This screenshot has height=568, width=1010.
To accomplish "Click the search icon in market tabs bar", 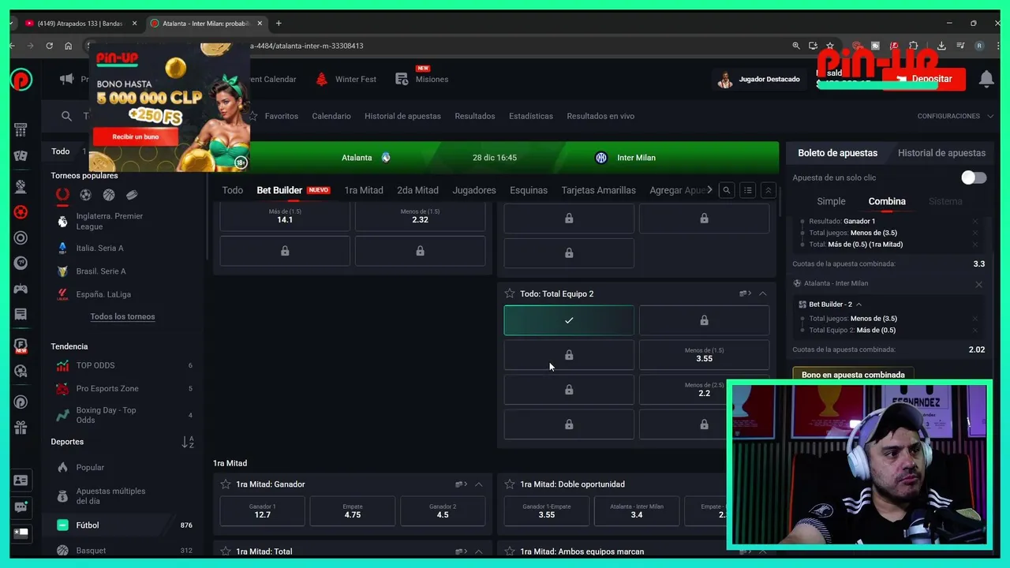I will click(x=727, y=190).
